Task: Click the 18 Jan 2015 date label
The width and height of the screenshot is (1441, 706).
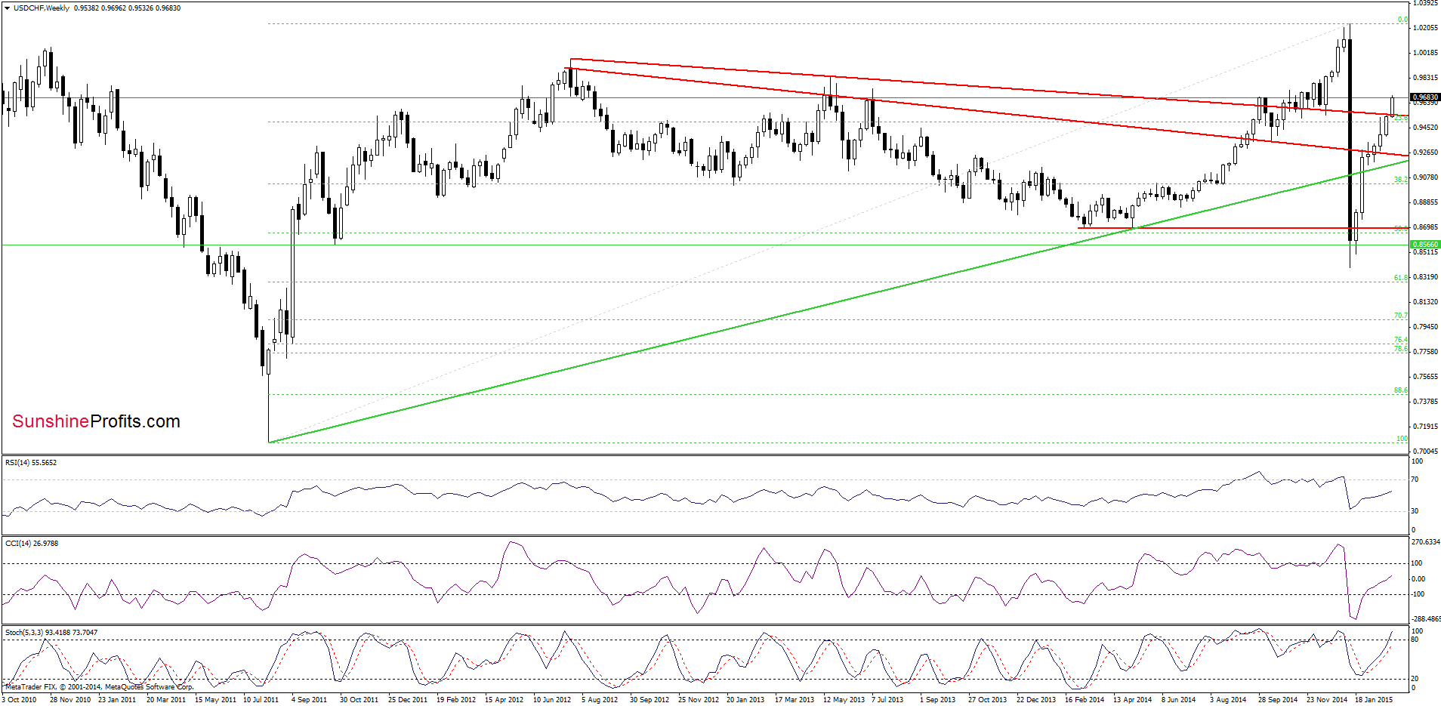Action: pyautogui.click(x=1374, y=700)
